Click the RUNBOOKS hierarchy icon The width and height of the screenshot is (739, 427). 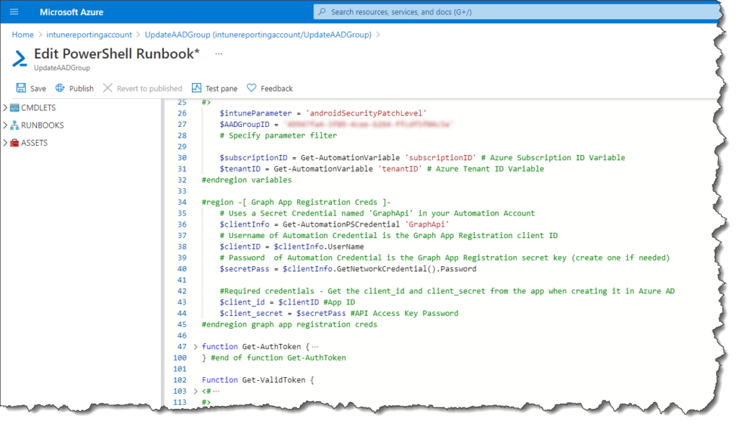14,126
